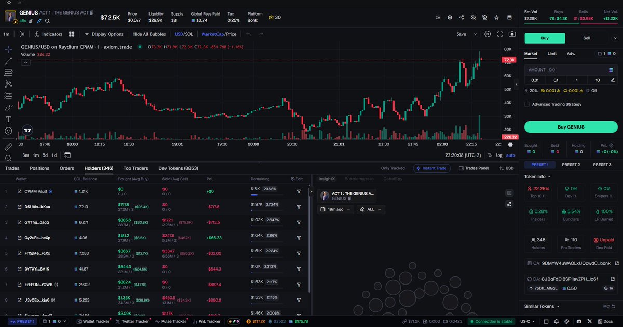Open go-to-date calendar icon below chart
Viewport: 623px width, 327px height.
click(67, 155)
